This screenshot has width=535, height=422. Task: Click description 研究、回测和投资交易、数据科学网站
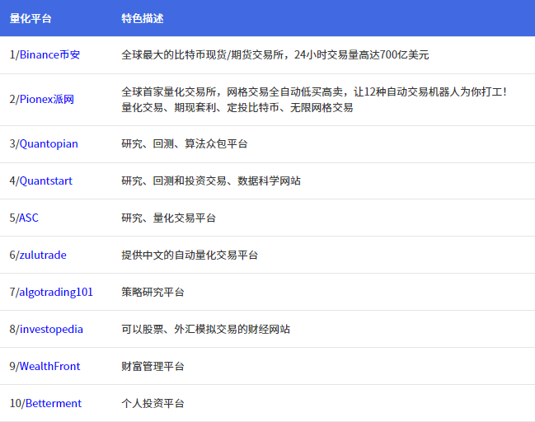[211, 181]
